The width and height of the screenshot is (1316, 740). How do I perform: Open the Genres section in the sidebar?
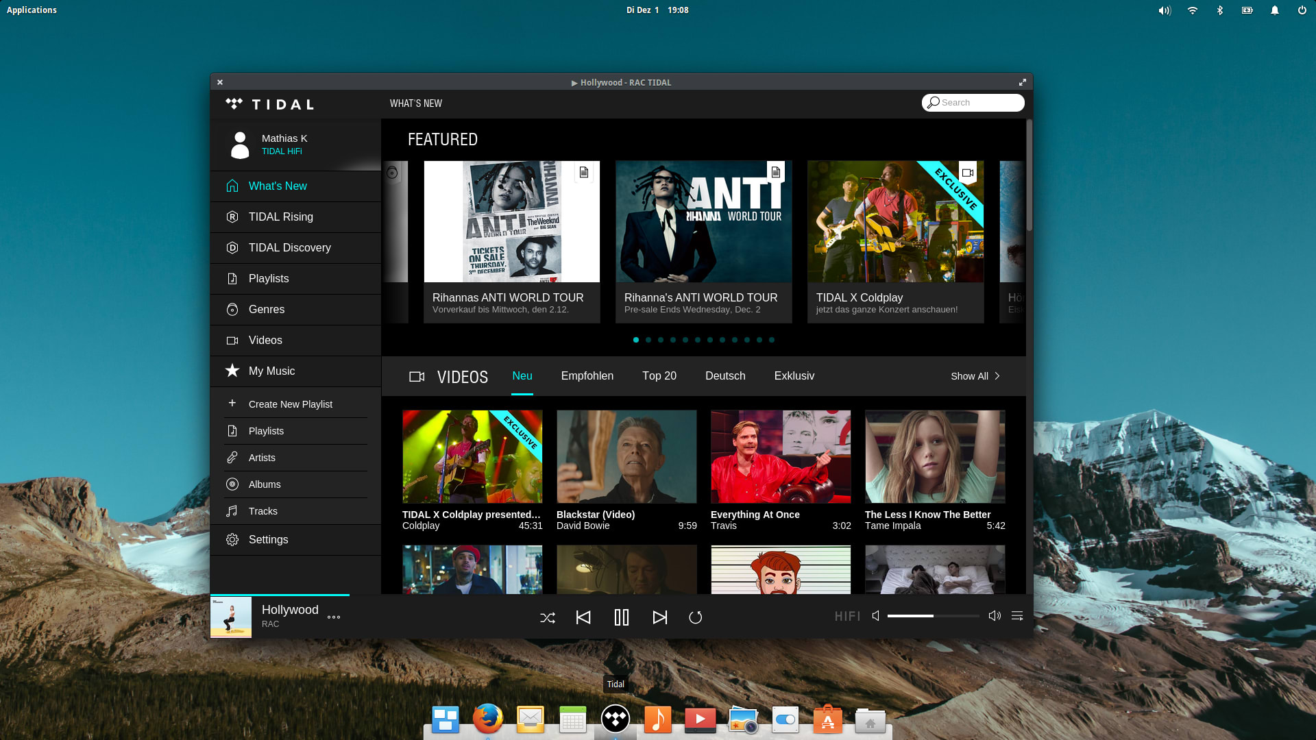click(x=267, y=309)
